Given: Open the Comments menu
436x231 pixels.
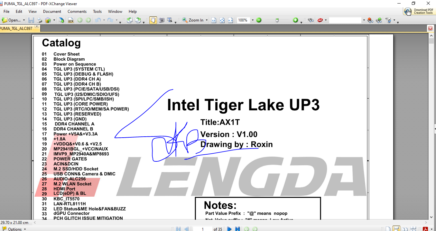Looking at the screenshot, I should [x=77, y=12].
